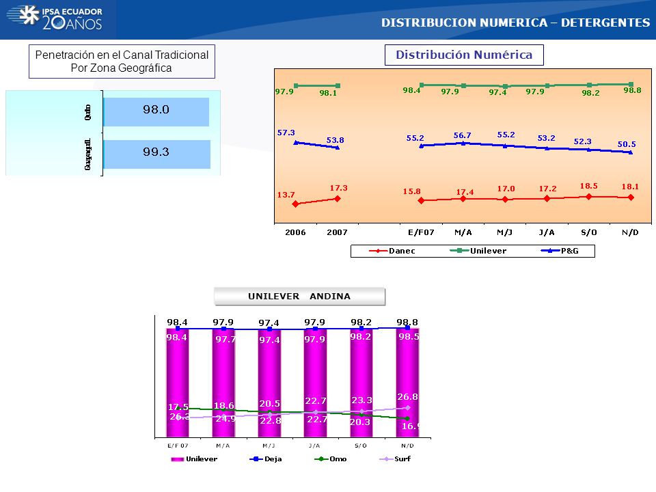This screenshot has height=492, width=656.
Task: Click the 97.7 label on the M/A bar
Action: click(x=225, y=340)
